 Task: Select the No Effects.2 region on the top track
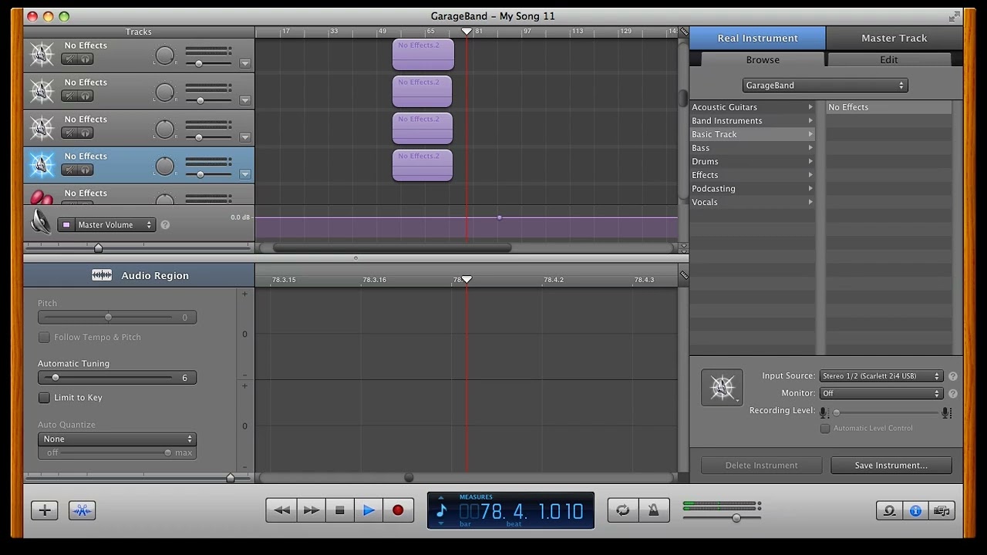(423, 55)
